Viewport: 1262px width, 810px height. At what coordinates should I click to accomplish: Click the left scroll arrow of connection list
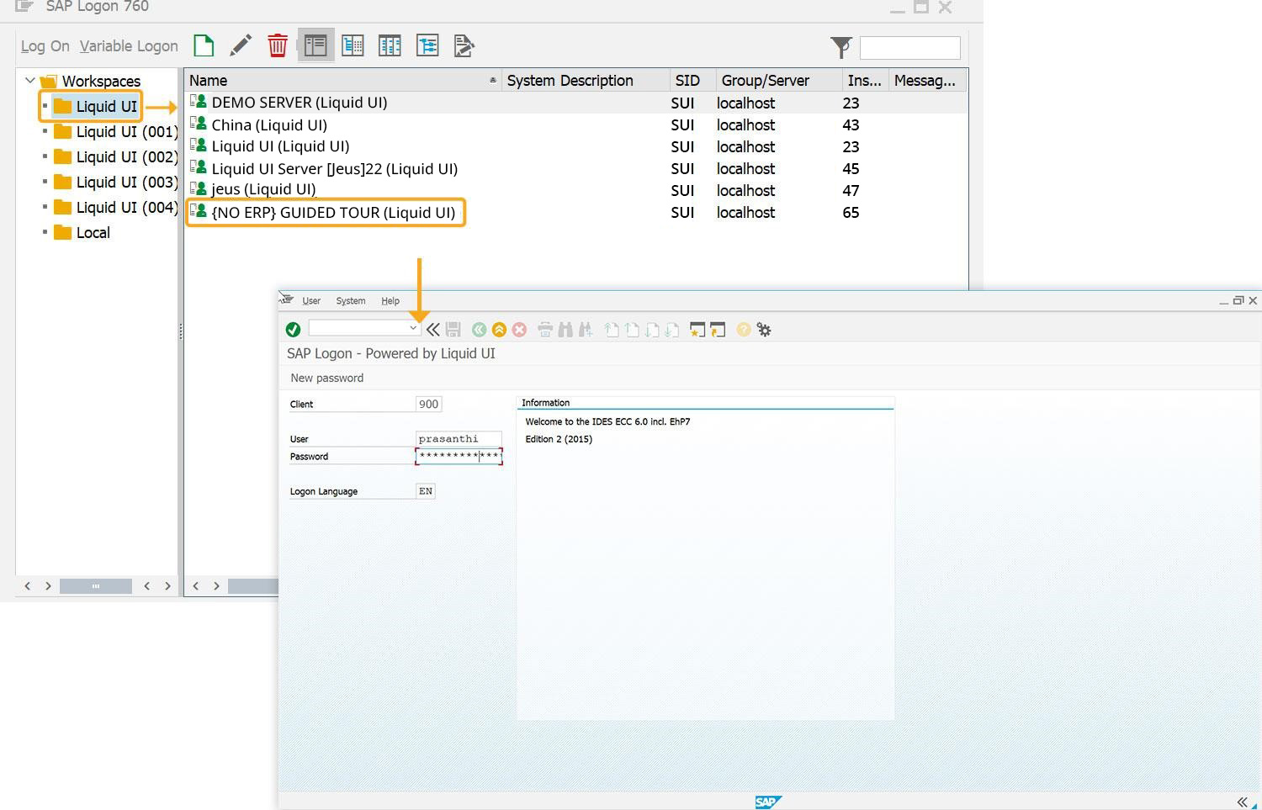click(196, 585)
